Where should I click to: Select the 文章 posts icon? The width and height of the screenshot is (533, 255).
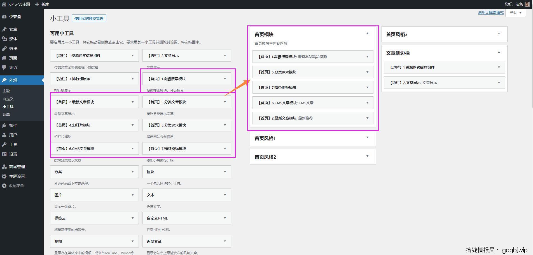click(x=4, y=29)
